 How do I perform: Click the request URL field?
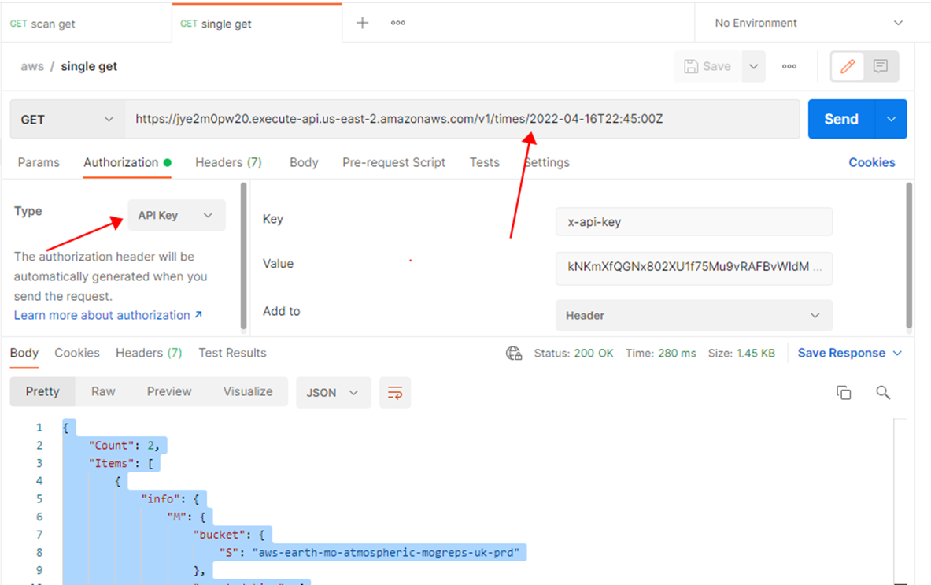(462, 120)
